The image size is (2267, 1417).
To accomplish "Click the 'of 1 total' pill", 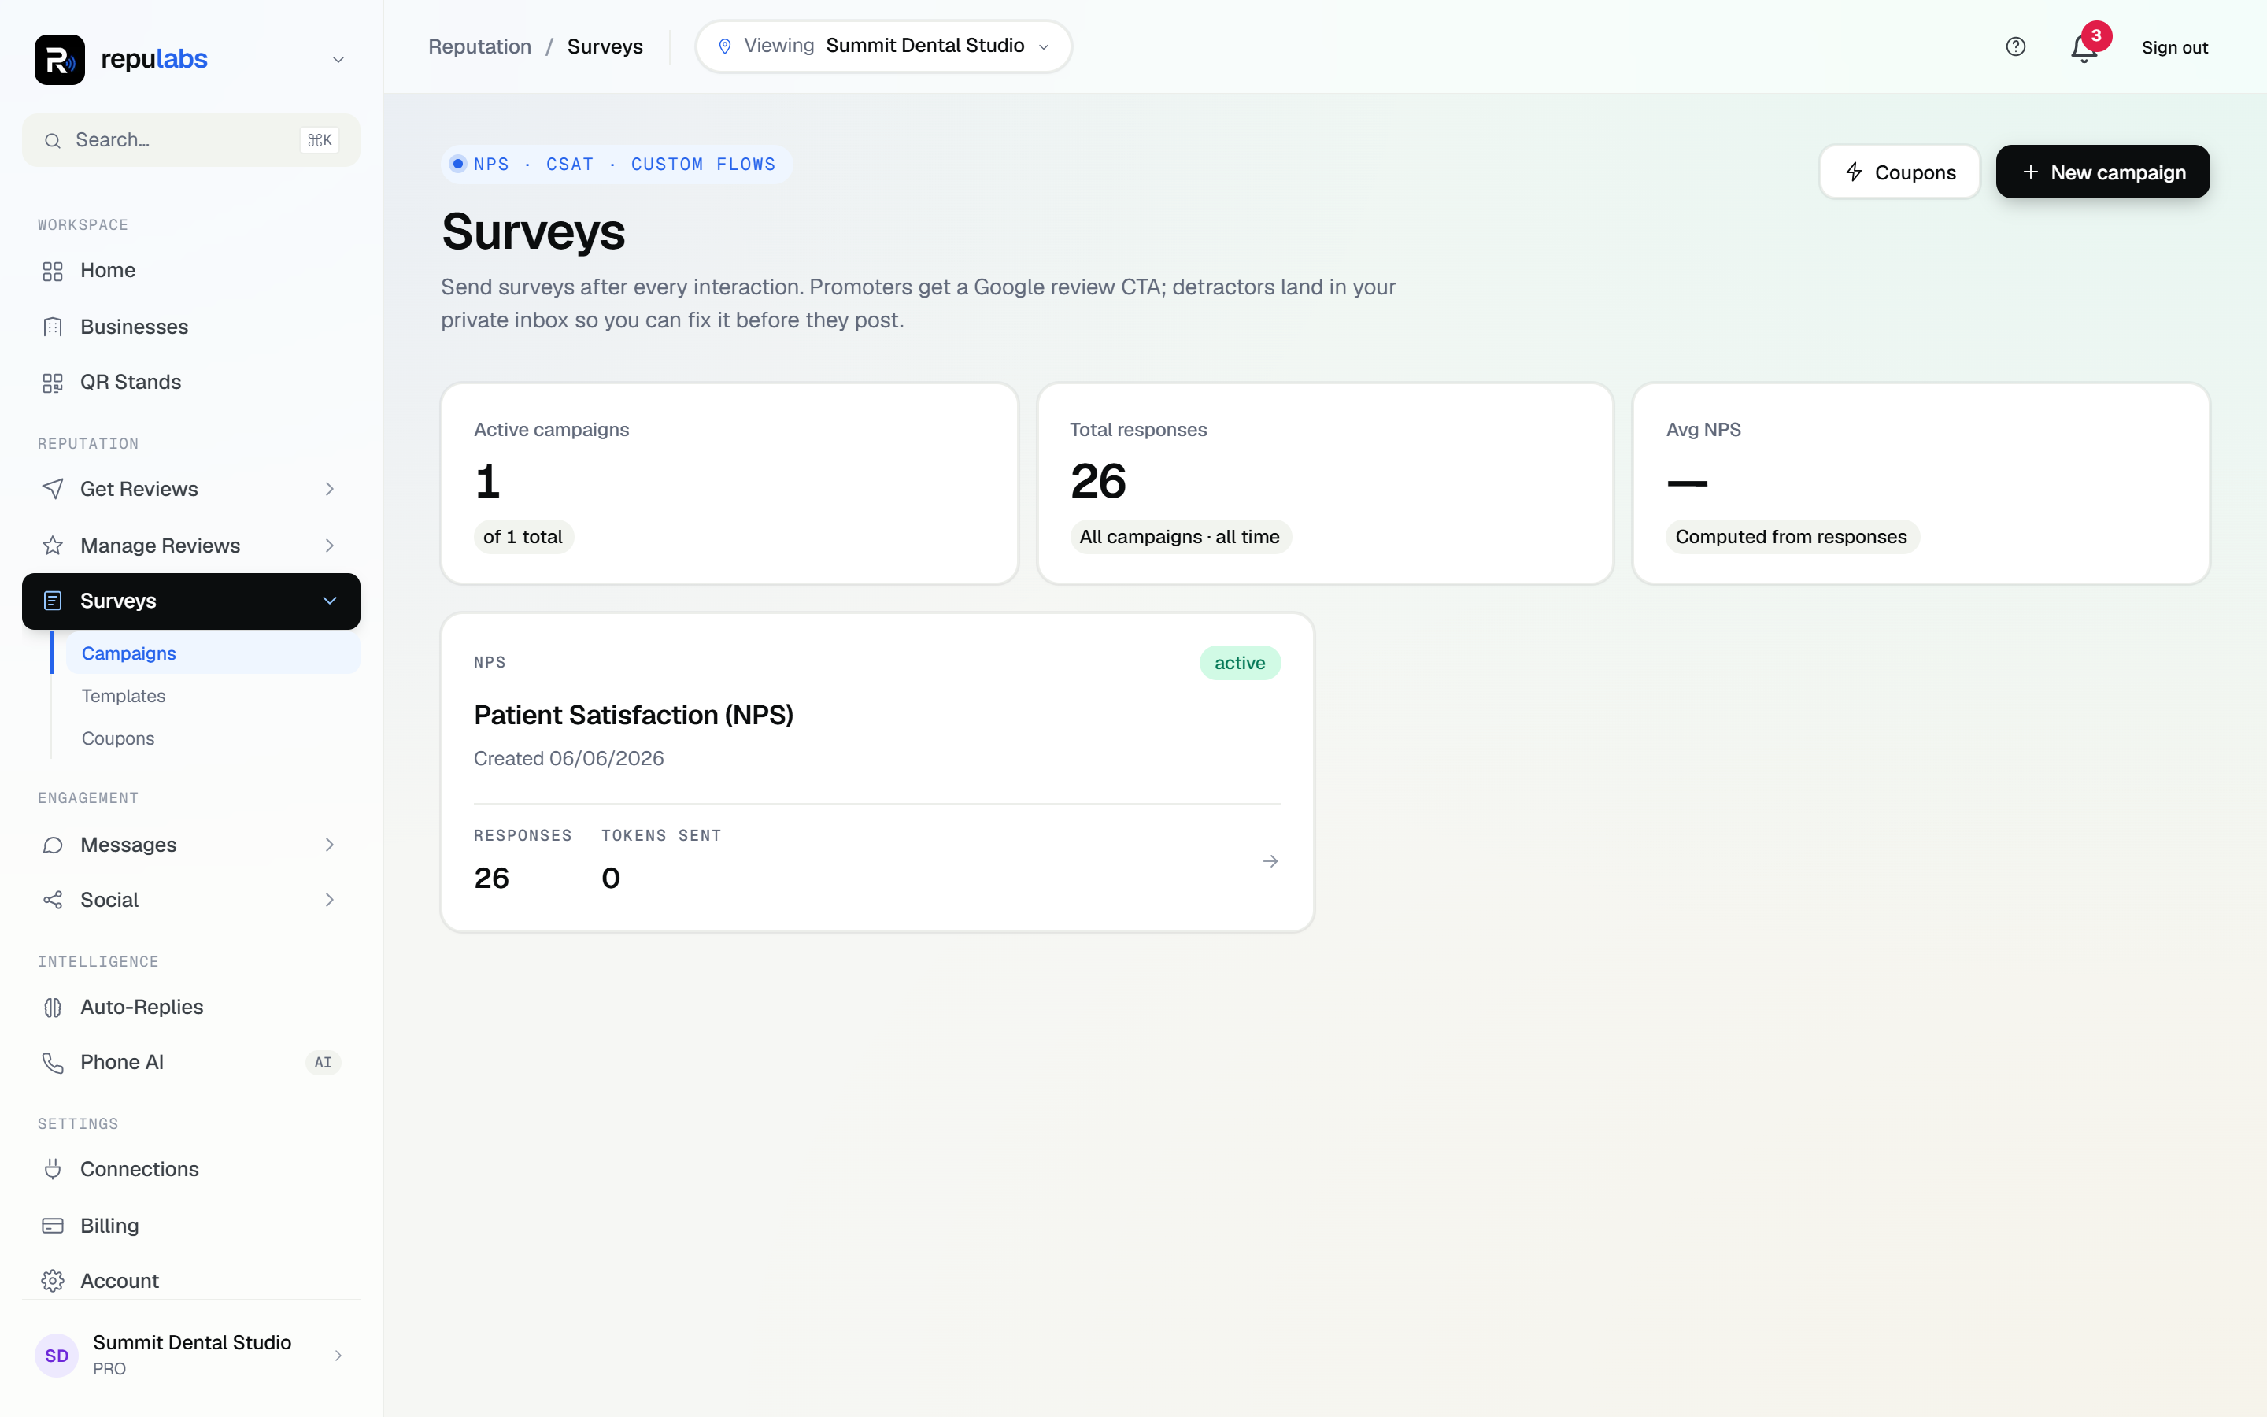I will (x=523, y=537).
